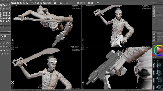
Task: Toggle visibility of the Chains group
Action: [154, 74]
